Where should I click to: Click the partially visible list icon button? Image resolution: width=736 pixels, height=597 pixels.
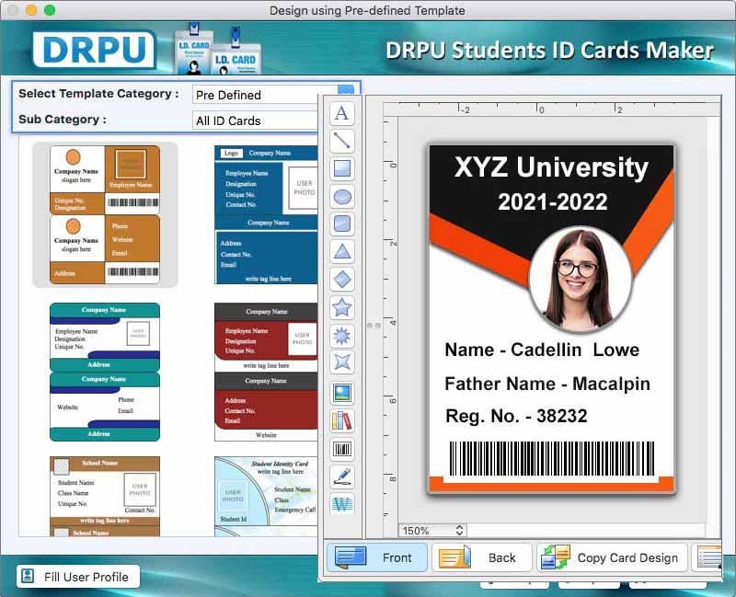pyautogui.click(x=707, y=557)
